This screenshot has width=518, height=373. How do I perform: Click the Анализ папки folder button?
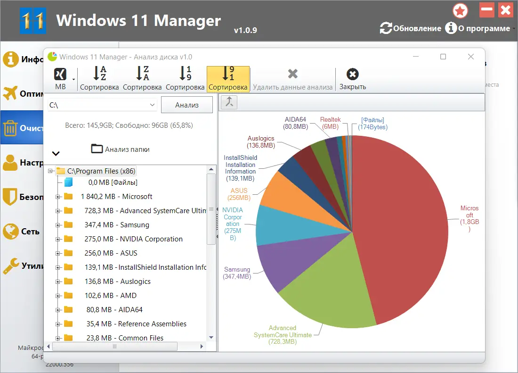[120, 149]
